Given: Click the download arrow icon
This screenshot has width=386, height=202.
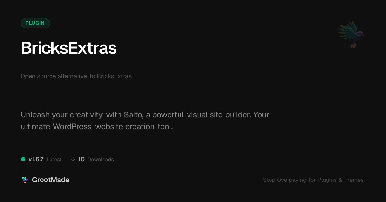Looking at the screenshot, I should (73, 159).
